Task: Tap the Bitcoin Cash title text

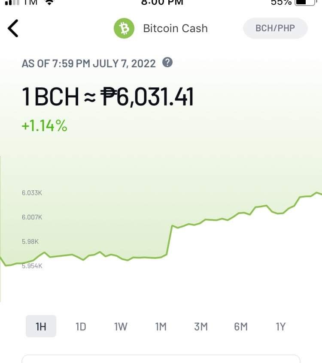Action: tap(176, 28)
